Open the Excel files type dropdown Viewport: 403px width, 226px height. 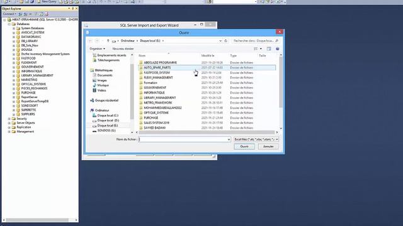[x=256, y=139]
